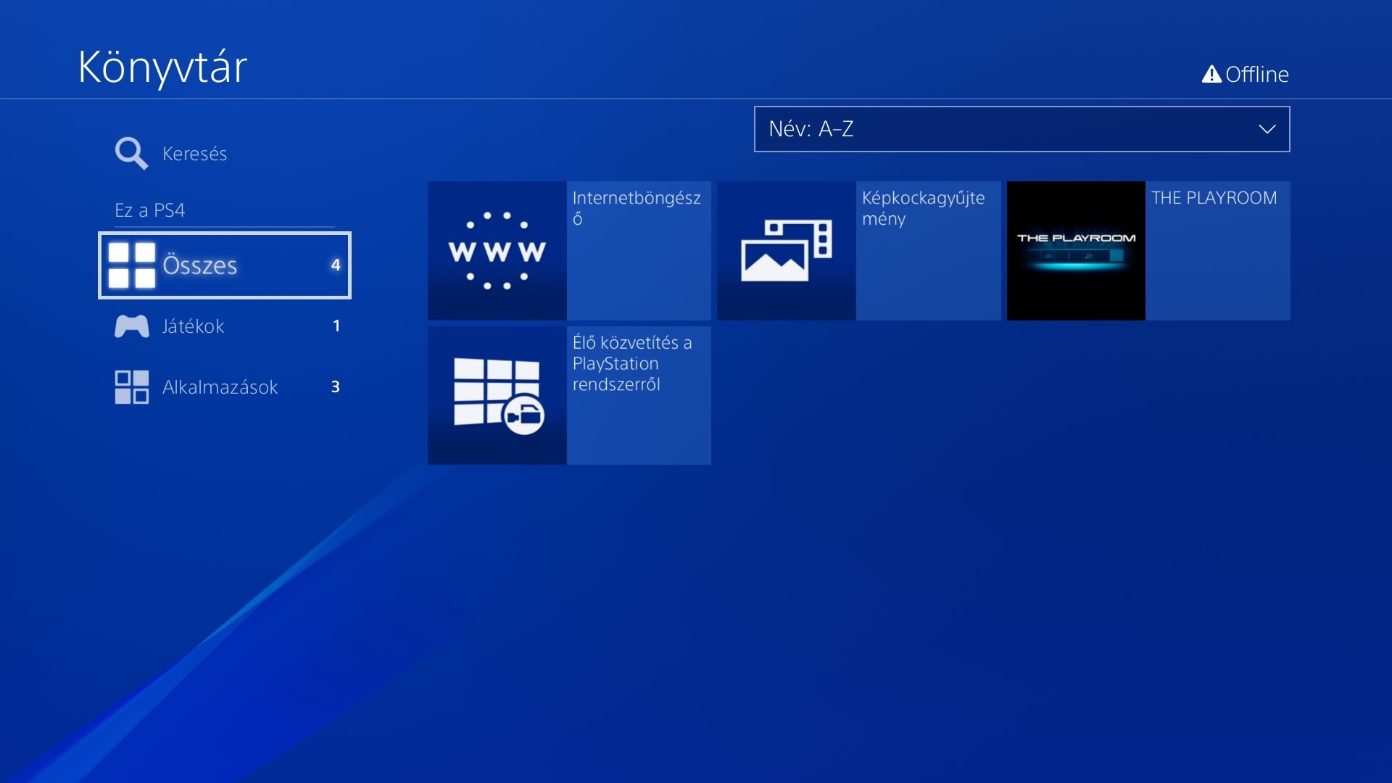This screenshot has width=1392, height=783.
Task: Click the Offline status text
Action: pos(1256,75)
